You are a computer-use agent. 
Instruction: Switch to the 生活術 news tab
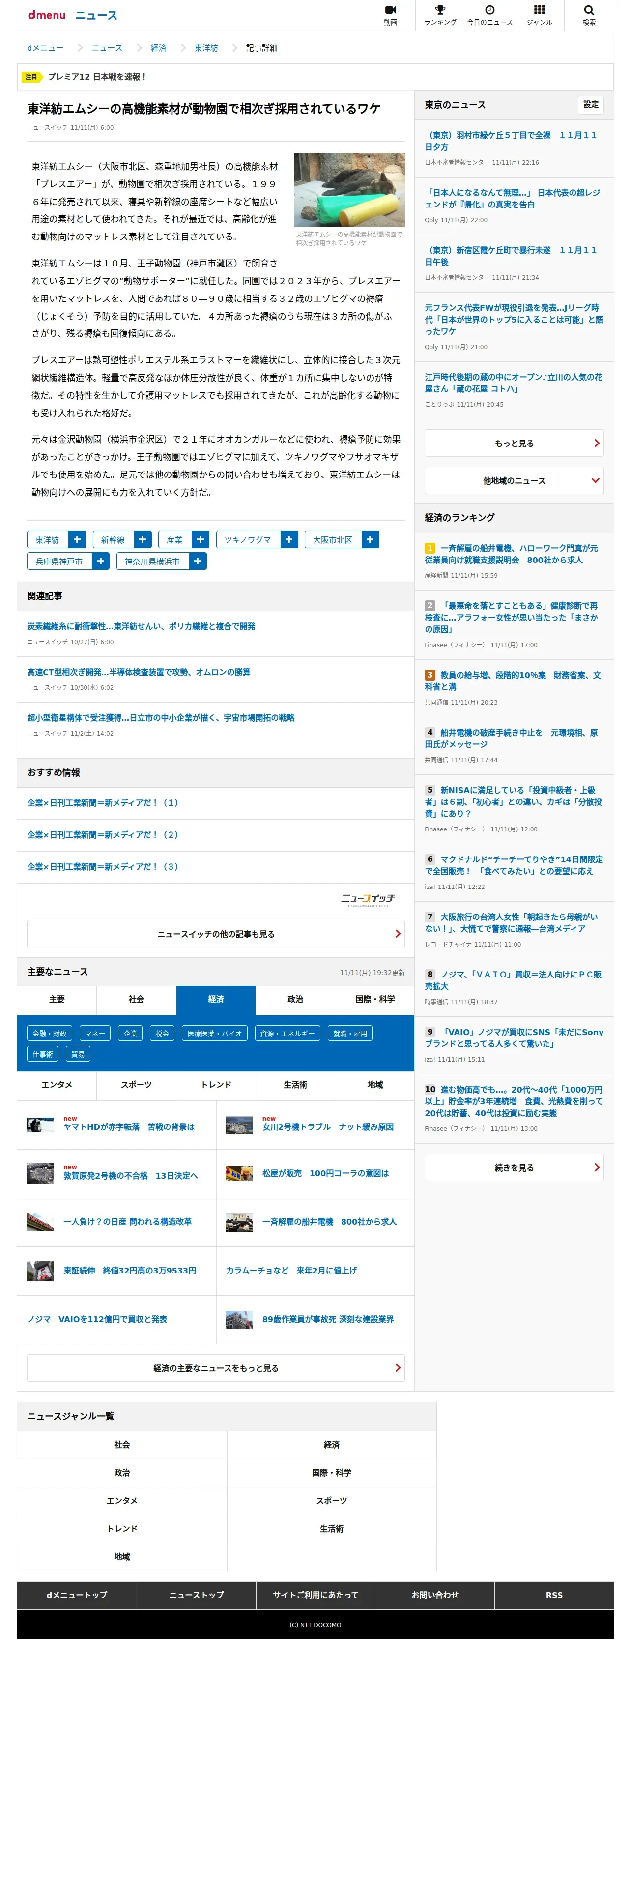(295, 1085)
